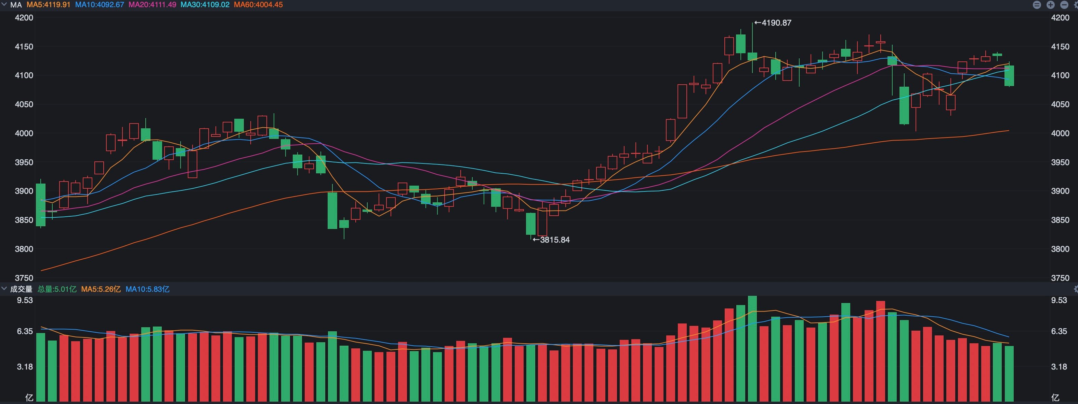Click 4000 on the right price axis
The width and height of the screenshot is (1078, 404).
click(x=1060, y=133)
